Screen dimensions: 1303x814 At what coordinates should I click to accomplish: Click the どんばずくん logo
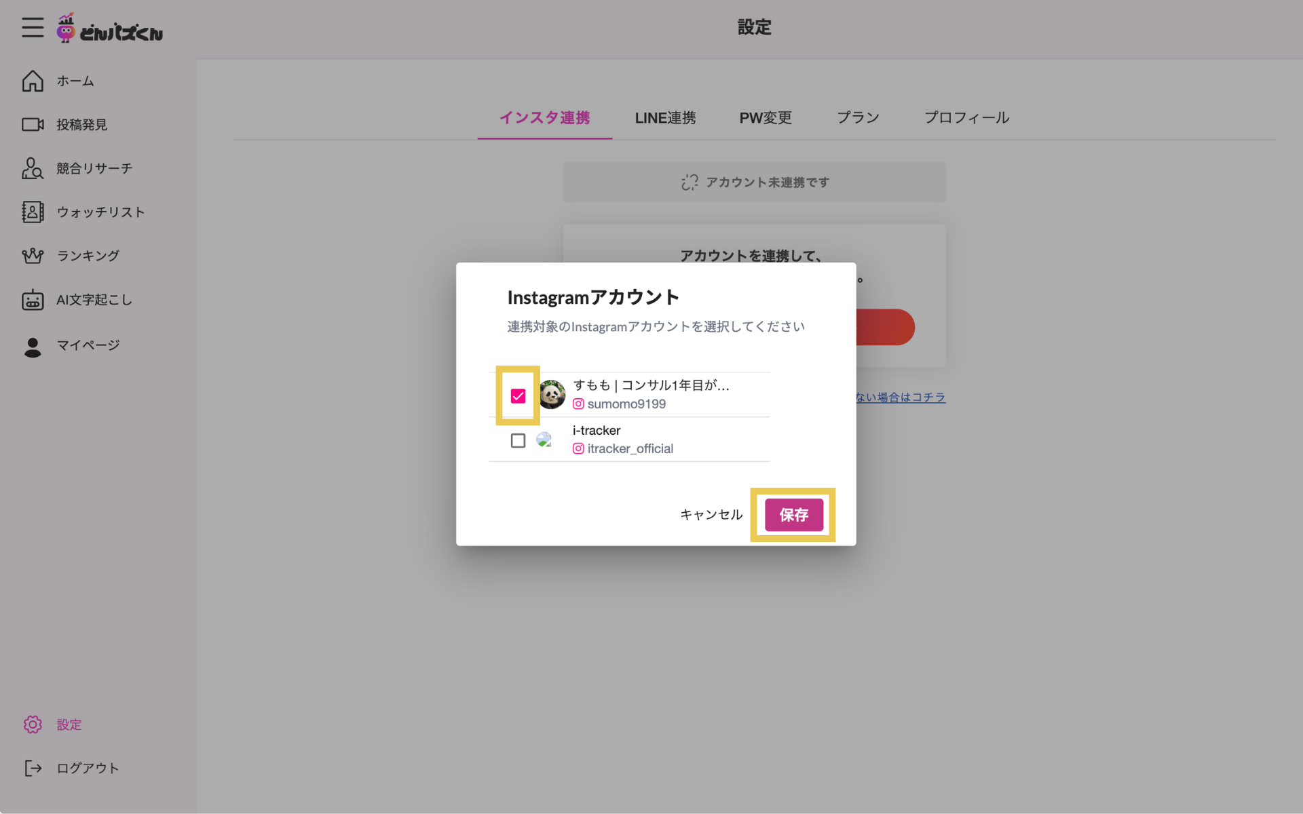(x=110, y=28)
